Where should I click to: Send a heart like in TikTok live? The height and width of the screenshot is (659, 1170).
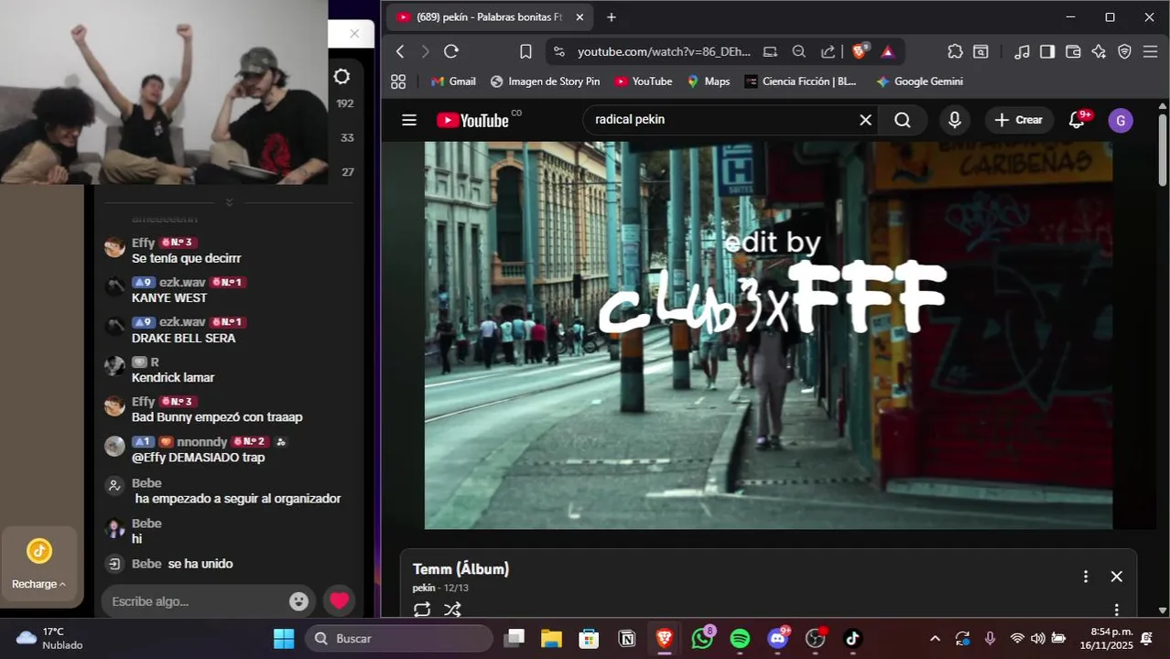[340, 601]
